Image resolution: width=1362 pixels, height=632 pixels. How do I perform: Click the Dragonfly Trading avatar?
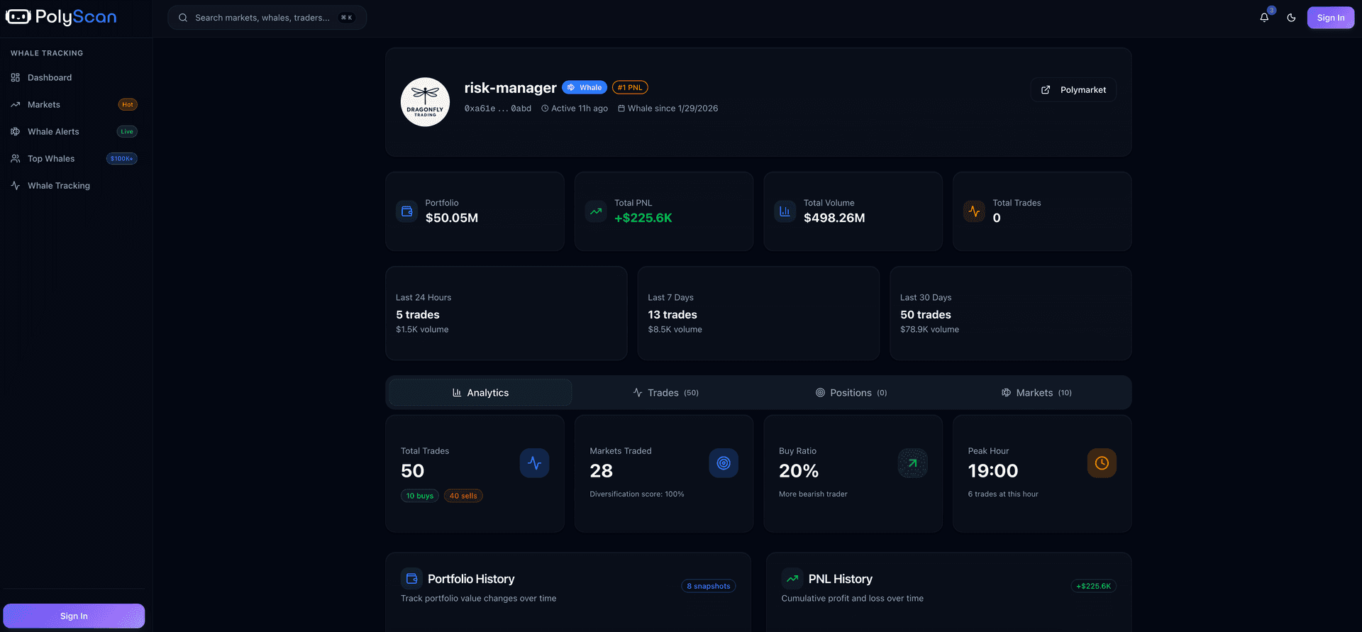pyautogui.click(x=425, y=102)
